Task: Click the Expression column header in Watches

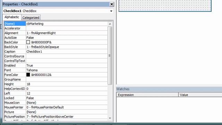Action: [x=147, y=95]
